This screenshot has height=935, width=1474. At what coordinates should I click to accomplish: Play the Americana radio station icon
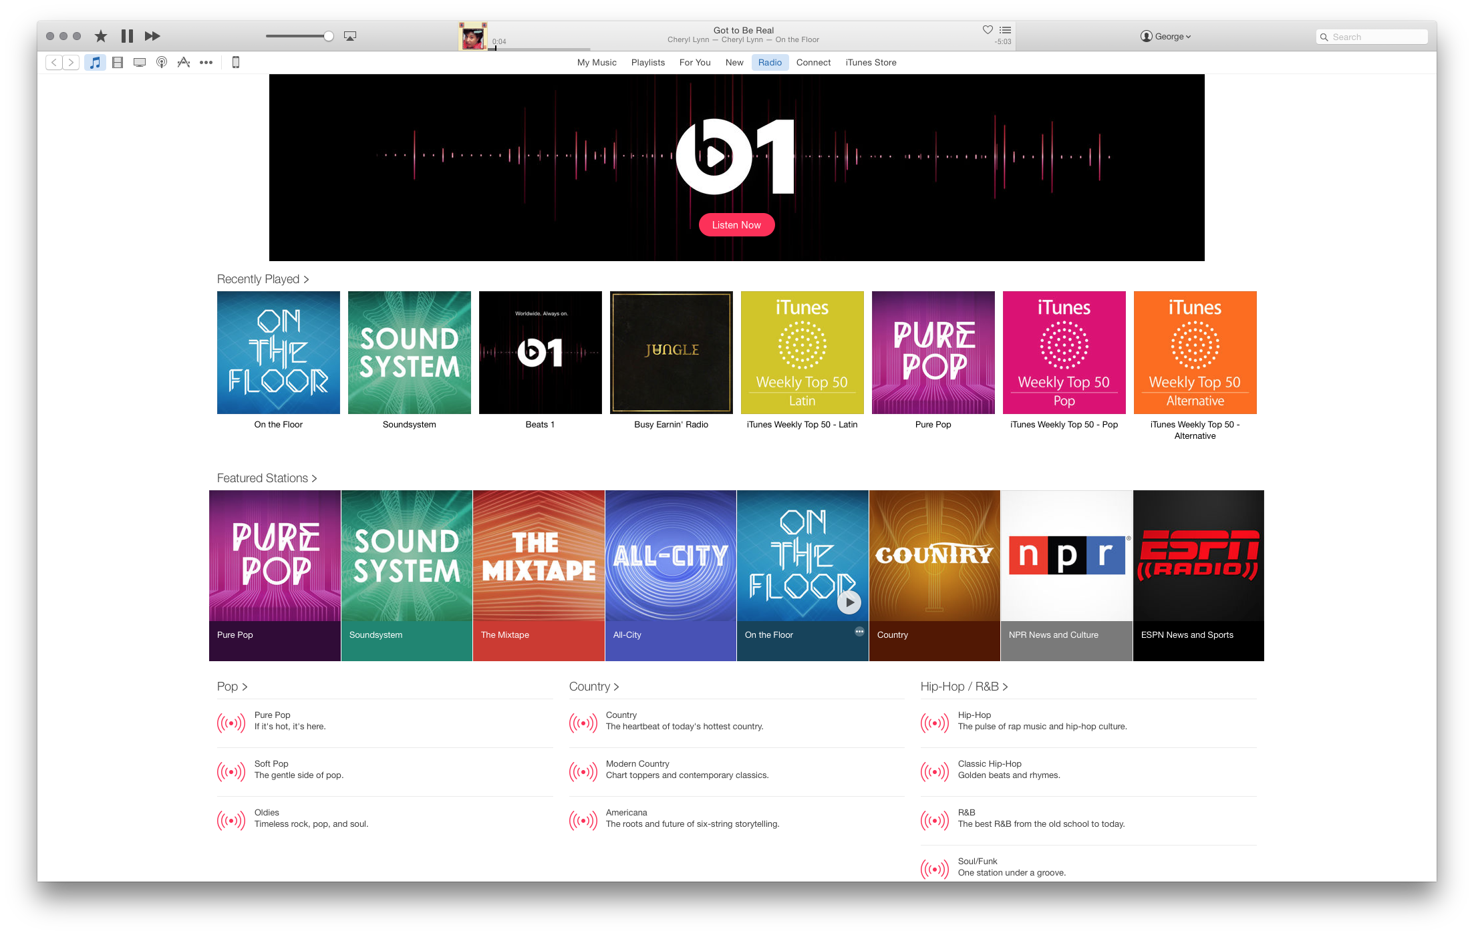pos(583,820)
